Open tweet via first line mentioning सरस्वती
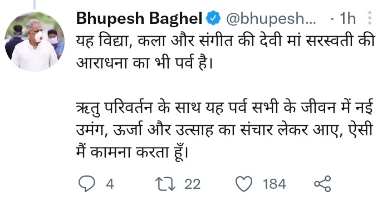Screen dimensions: 382x201 [x=226, y=41]
